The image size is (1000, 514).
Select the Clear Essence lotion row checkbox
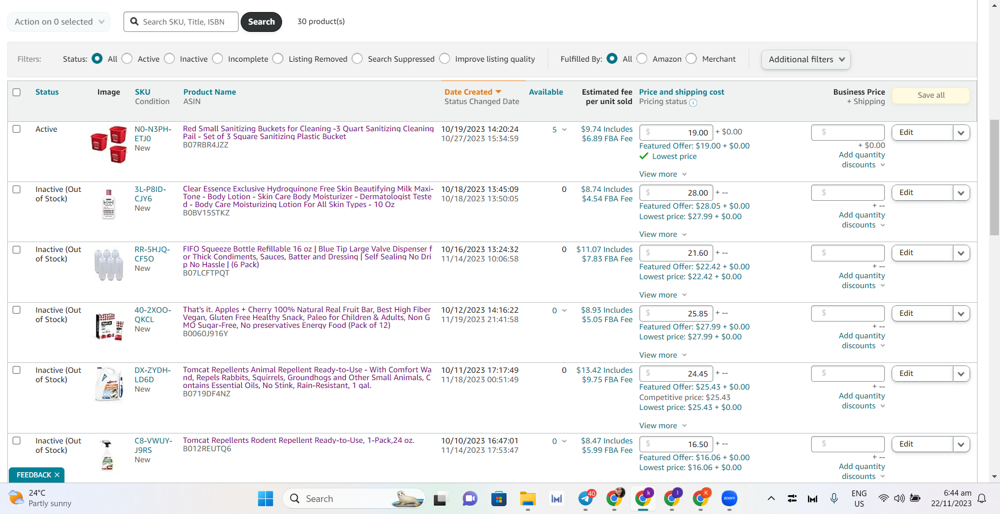17,189
